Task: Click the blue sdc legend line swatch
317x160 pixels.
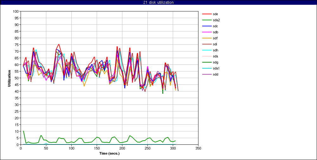Action: [x=206, y=26]
